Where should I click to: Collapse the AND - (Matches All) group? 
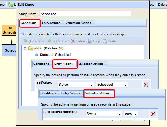pyautogui.click(x=25, y=49)
